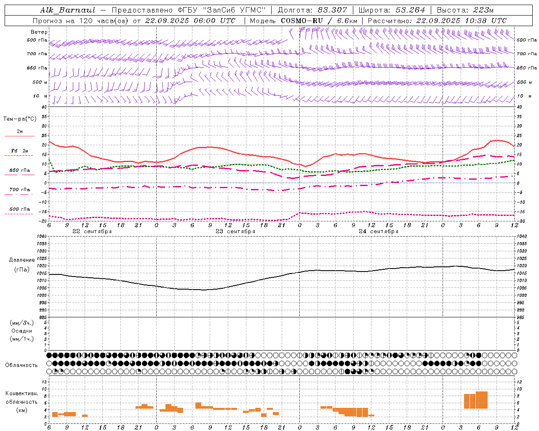Select the Осадки precipitation label
539x431 pixels.
coord(22,331)
